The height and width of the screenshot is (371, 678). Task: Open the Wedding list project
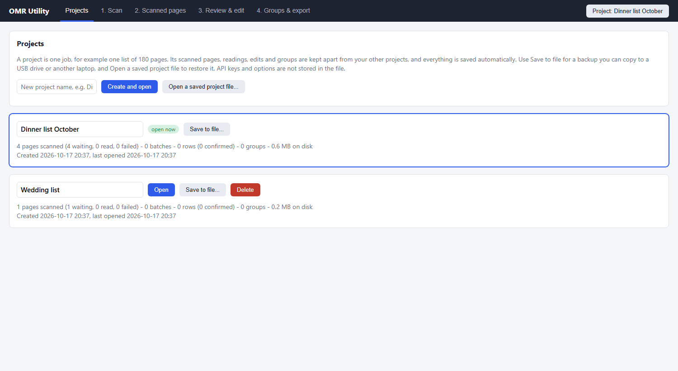(x=161, y=190)
